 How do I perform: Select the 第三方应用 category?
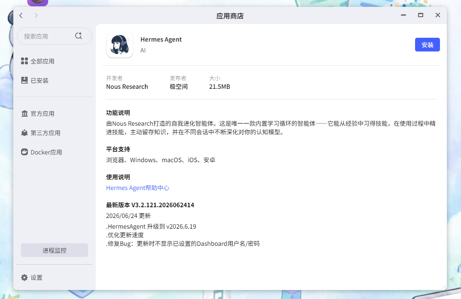click(45, 133)
